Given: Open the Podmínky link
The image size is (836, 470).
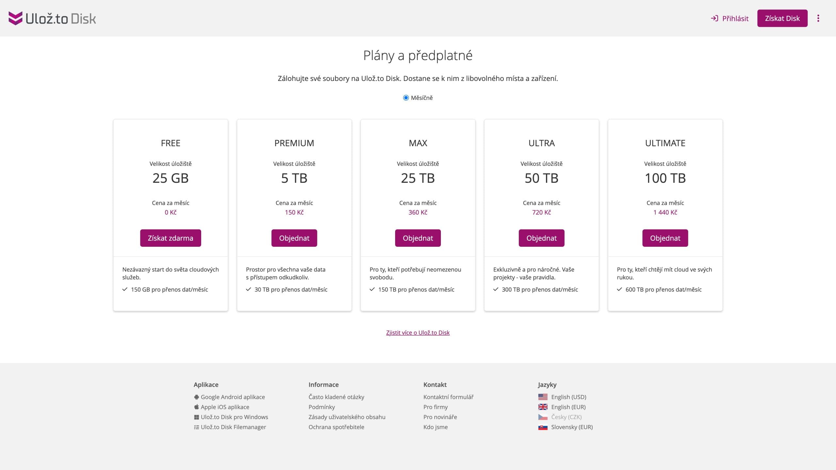Looking at the screenshot, I should [322, 407].
